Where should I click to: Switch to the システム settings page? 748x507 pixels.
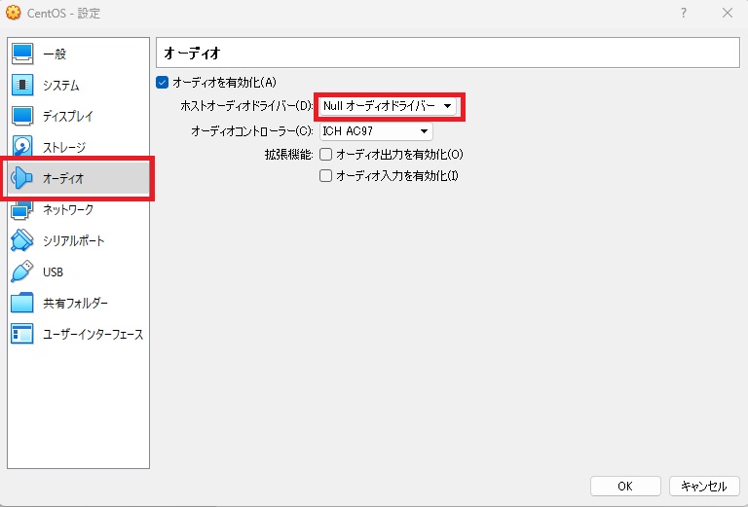[x=61, y=86]
